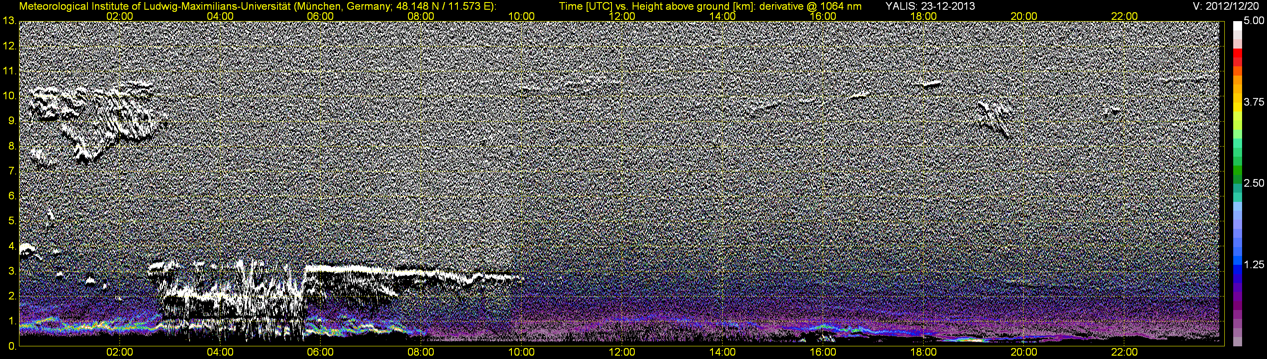Click the 22:00 label on the top time axis
This screenshot has width=1267, height=359.
1124,16
